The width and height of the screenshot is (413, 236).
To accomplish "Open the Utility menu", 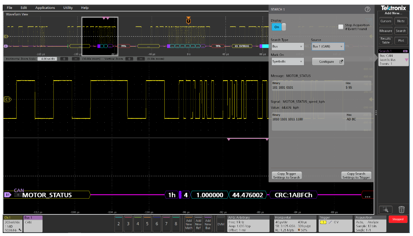I will pyautogui.click(x=68, y=7).
